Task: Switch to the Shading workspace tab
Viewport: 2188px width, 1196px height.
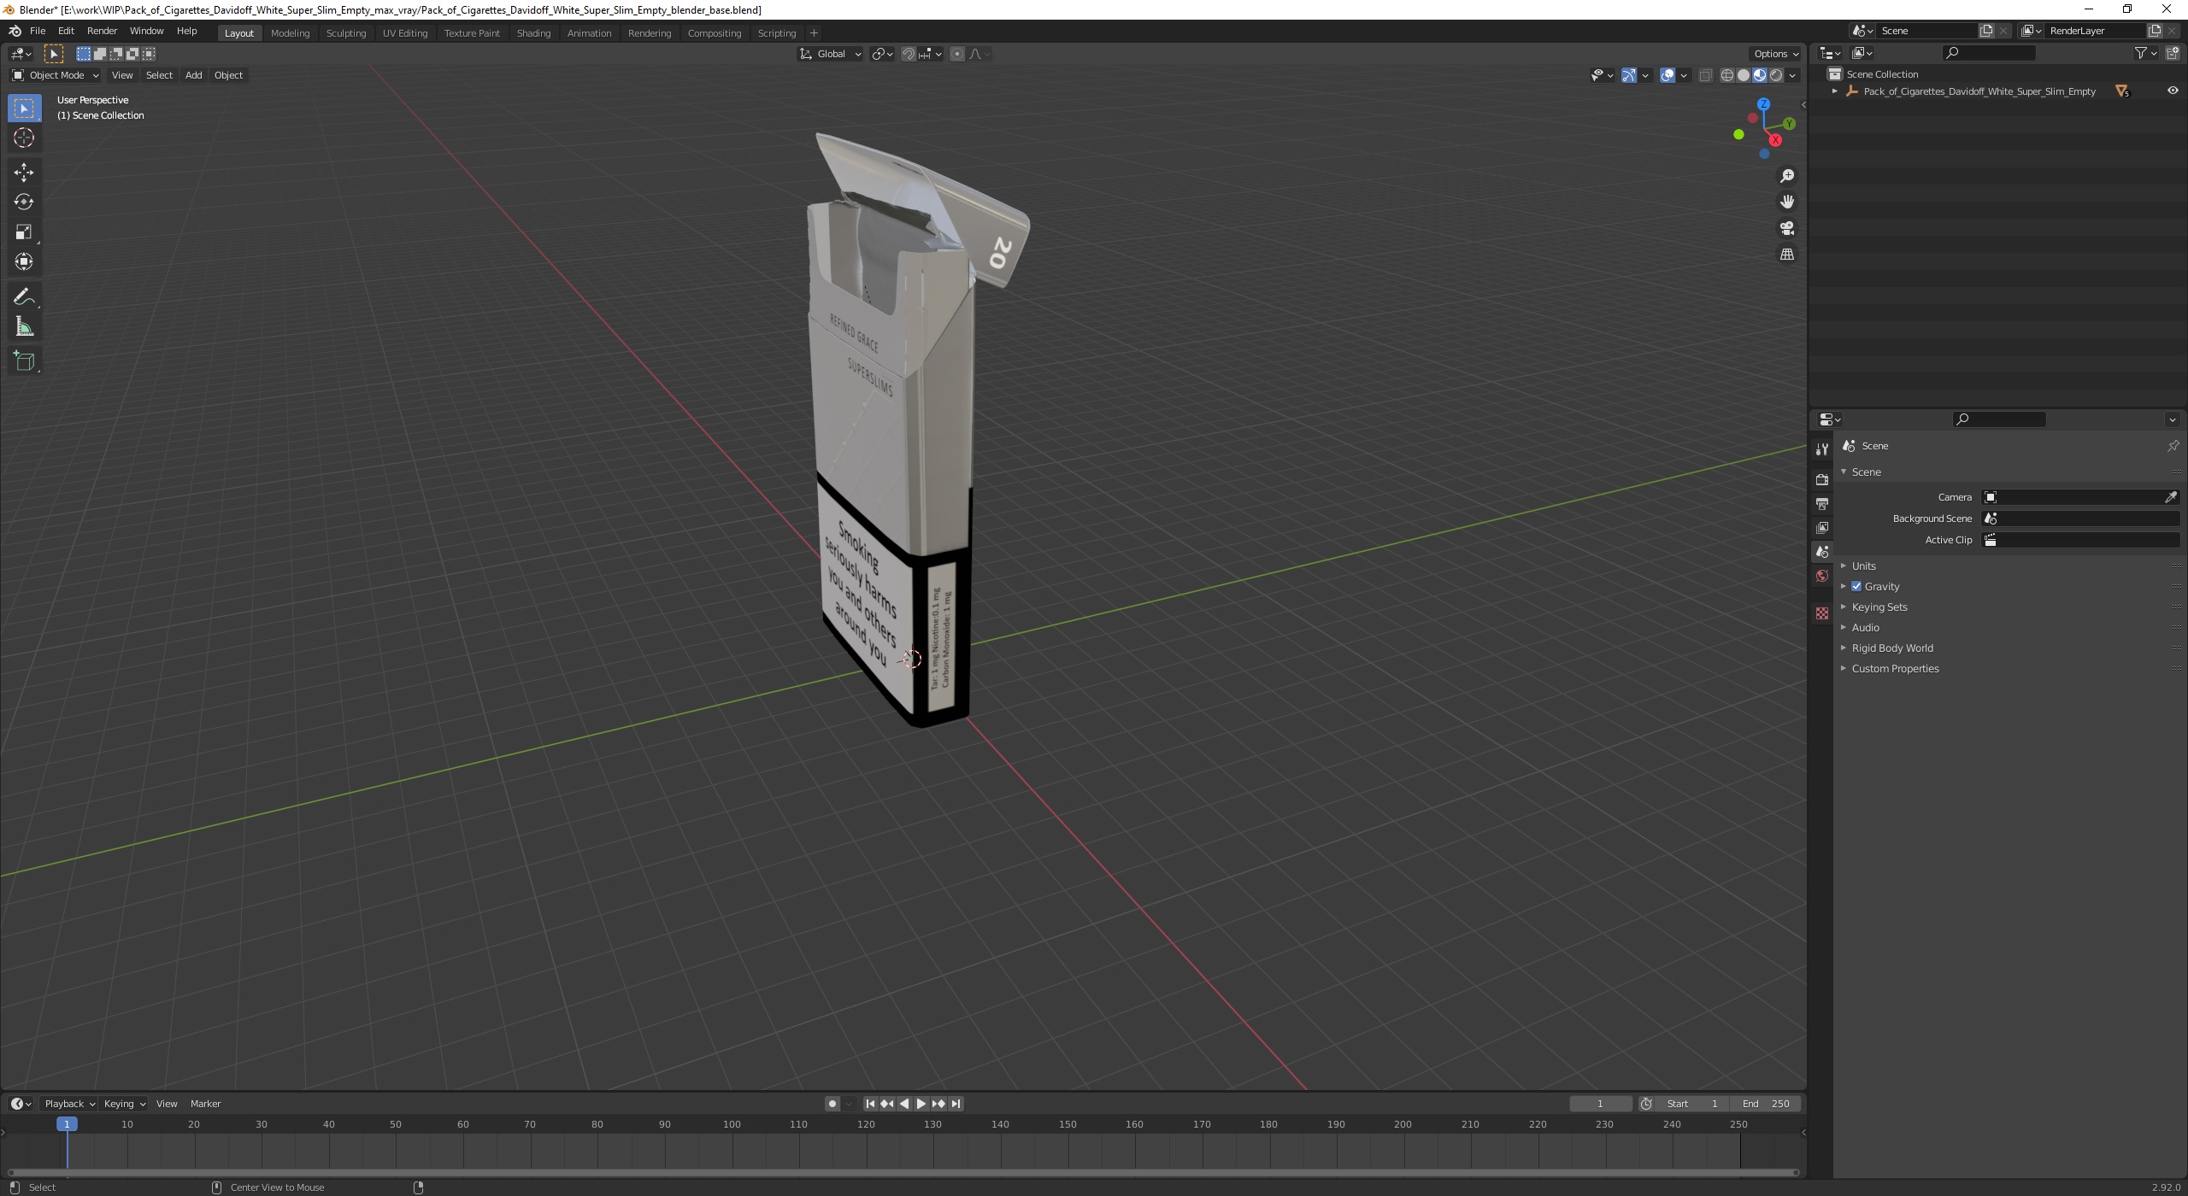Action: coord(533,32)
